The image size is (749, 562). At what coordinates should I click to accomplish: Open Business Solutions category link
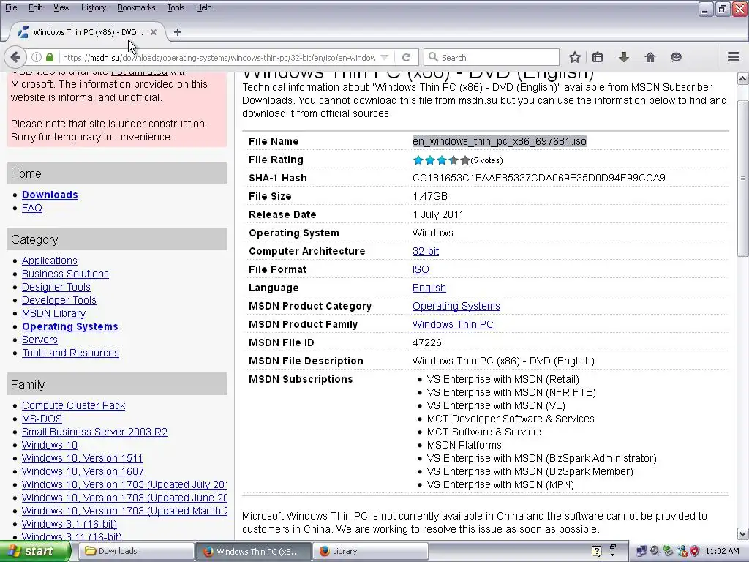(65, 274)
